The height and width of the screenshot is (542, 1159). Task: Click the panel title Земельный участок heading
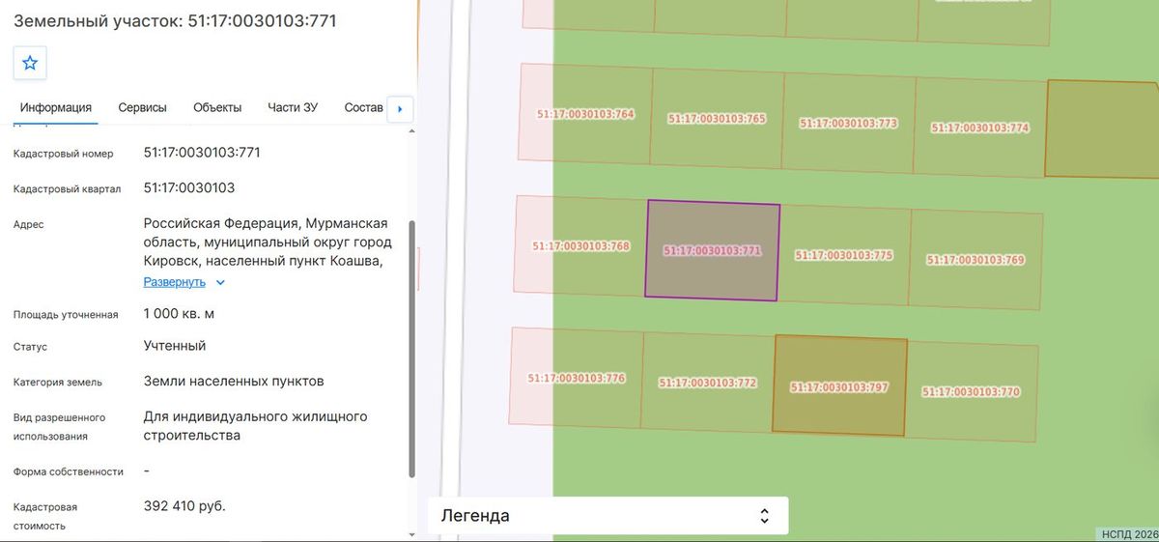point(175,20)
